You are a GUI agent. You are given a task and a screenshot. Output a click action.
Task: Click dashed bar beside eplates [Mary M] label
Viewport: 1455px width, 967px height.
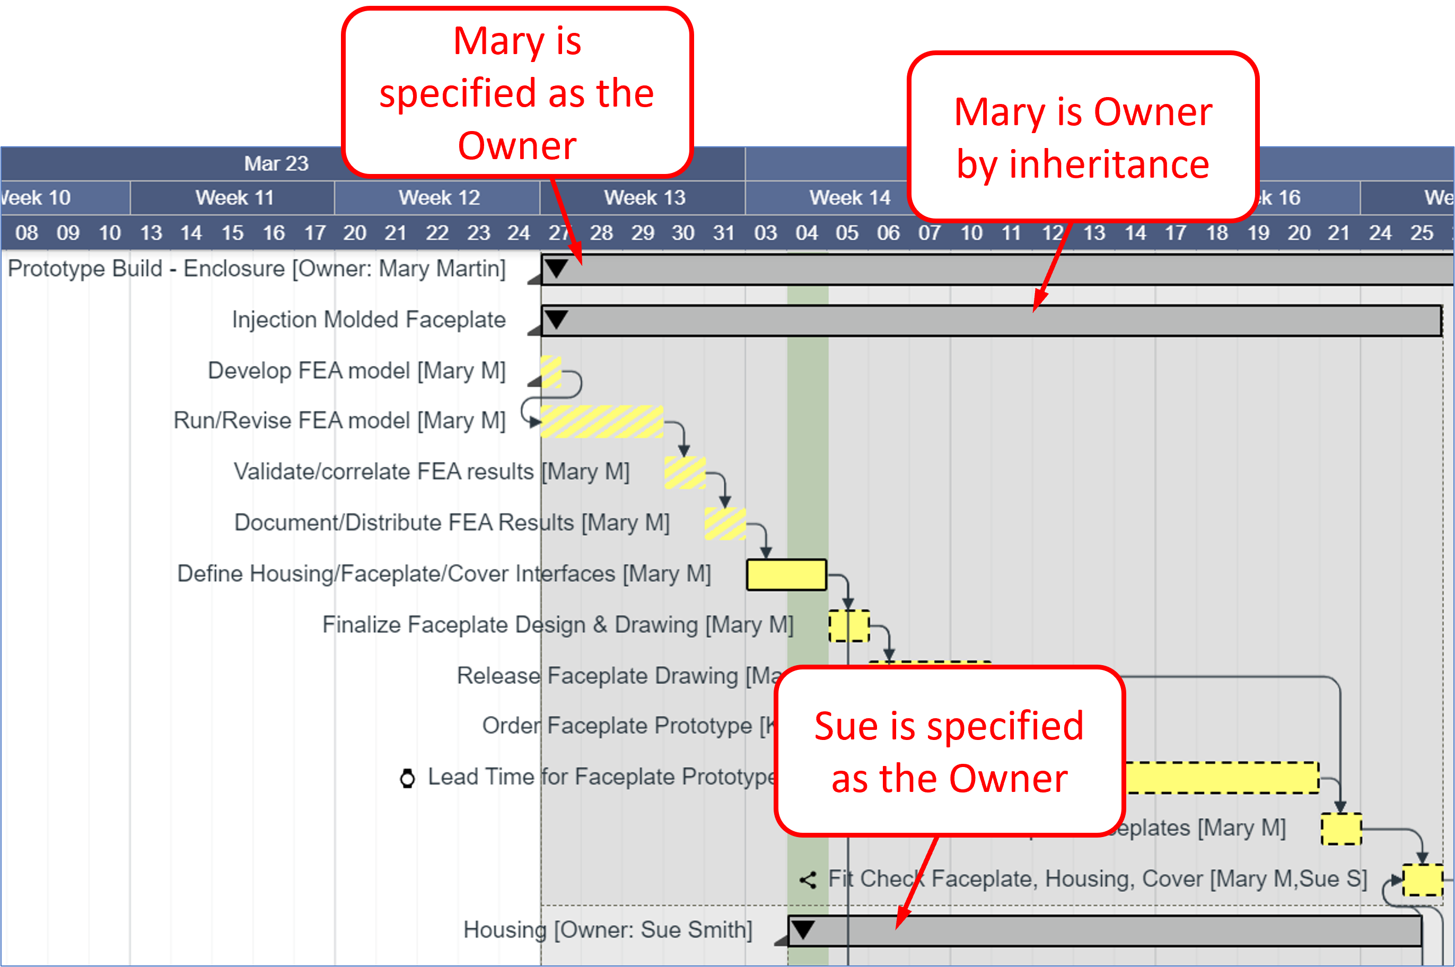1341,829
